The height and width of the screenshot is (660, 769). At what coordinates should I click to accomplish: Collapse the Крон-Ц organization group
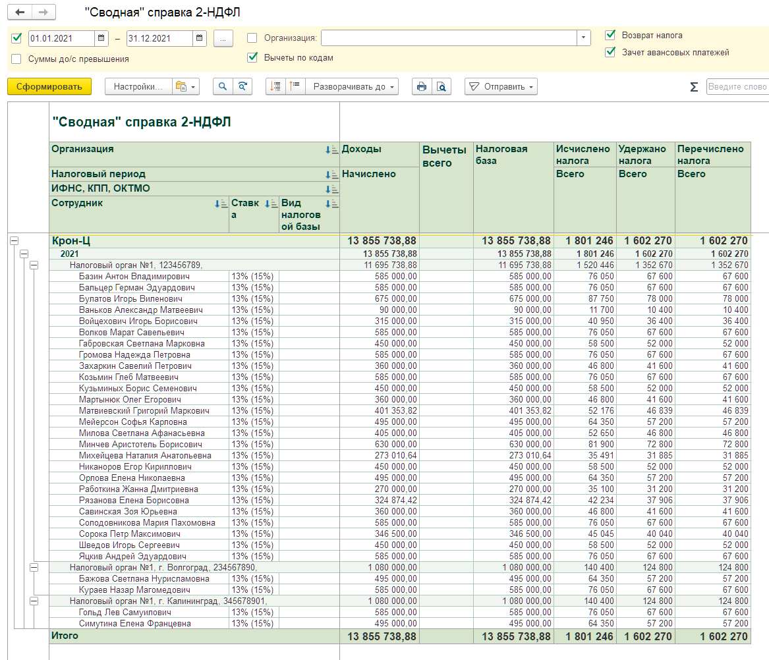[14, 241]
